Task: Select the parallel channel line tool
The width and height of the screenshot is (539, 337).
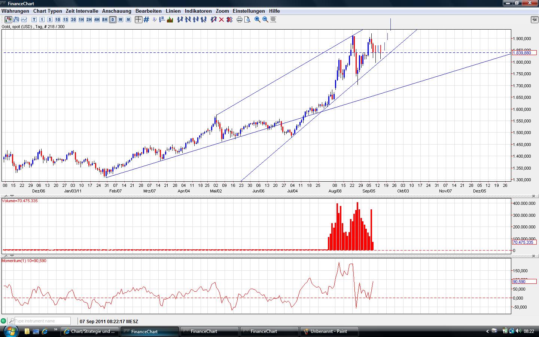Action: (x=204, y=19)
